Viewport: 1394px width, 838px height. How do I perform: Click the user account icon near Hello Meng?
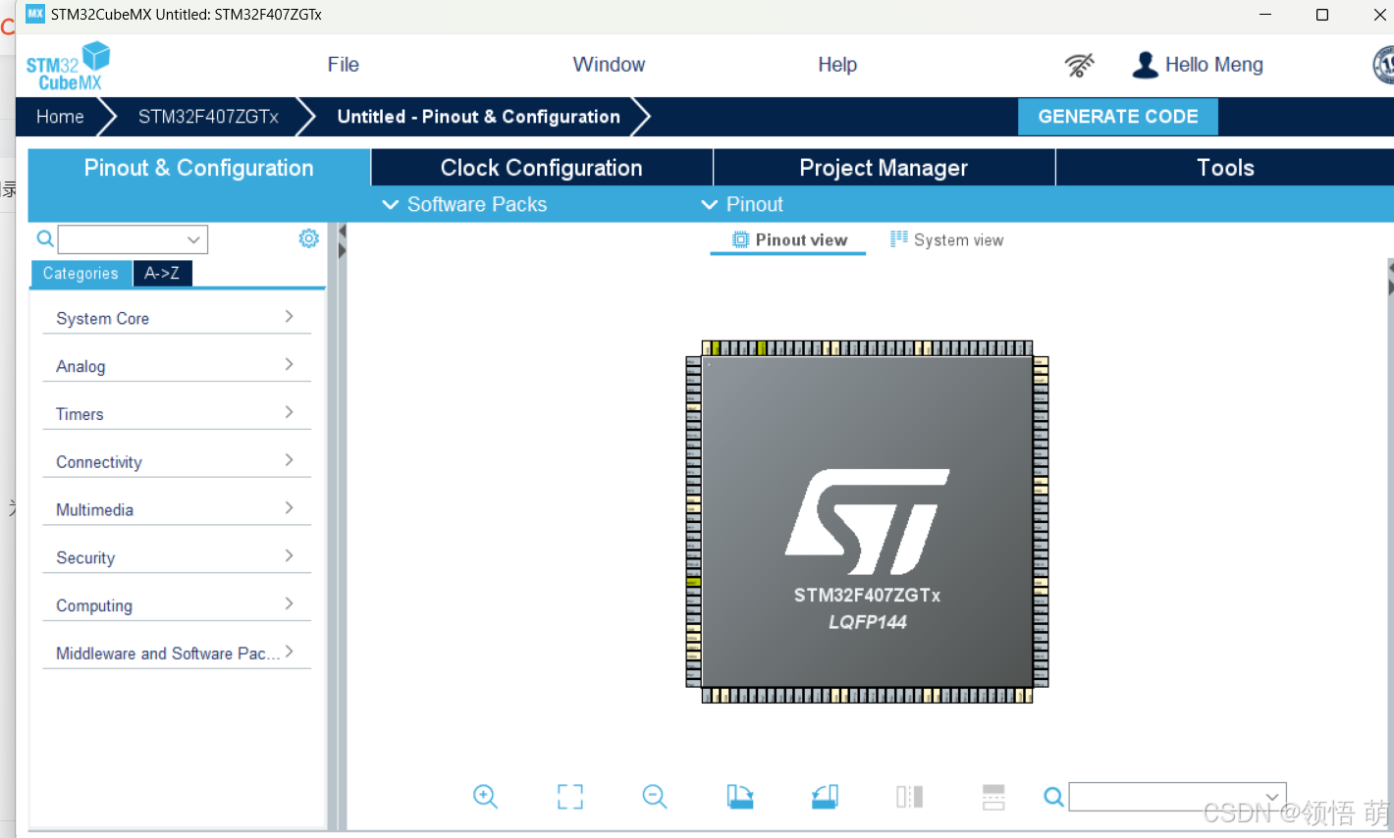click(x=1144, y=64)
